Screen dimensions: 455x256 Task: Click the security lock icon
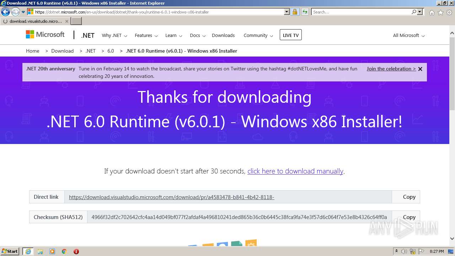click(x=295, y=12)
